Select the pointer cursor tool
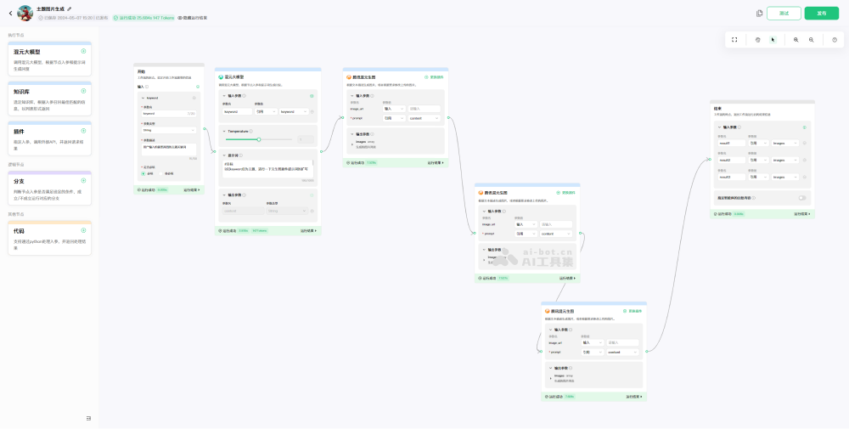The width and height of the screenshot is (849, 429). click(x=773, y=40)
